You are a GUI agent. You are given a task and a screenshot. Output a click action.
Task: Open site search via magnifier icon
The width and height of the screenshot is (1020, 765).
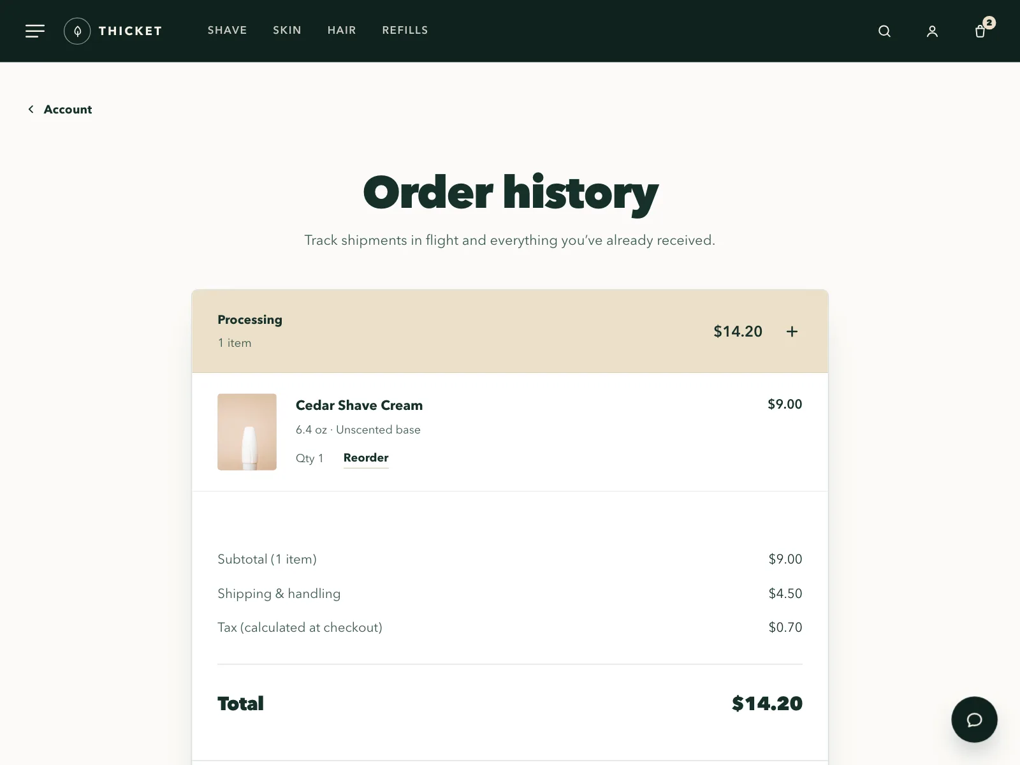coord(884,31)
